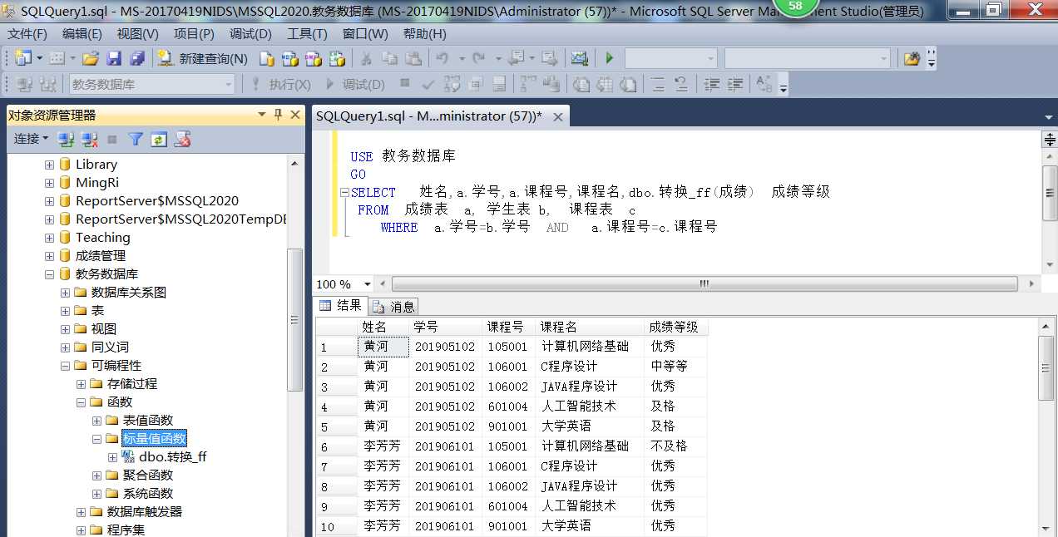Viewport: 1058px width, 537px height.
Task: Open an Analysis Services DMX Query icon
Action: coord(313,58)
